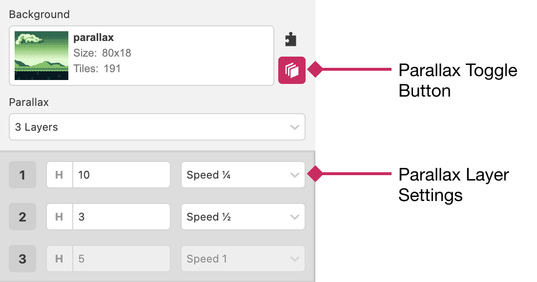Toggle the pink parallax layers button
537x282 pixels.
point(292,70)
